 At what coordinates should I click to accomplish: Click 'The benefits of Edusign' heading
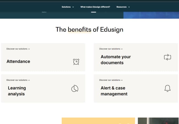89,29
